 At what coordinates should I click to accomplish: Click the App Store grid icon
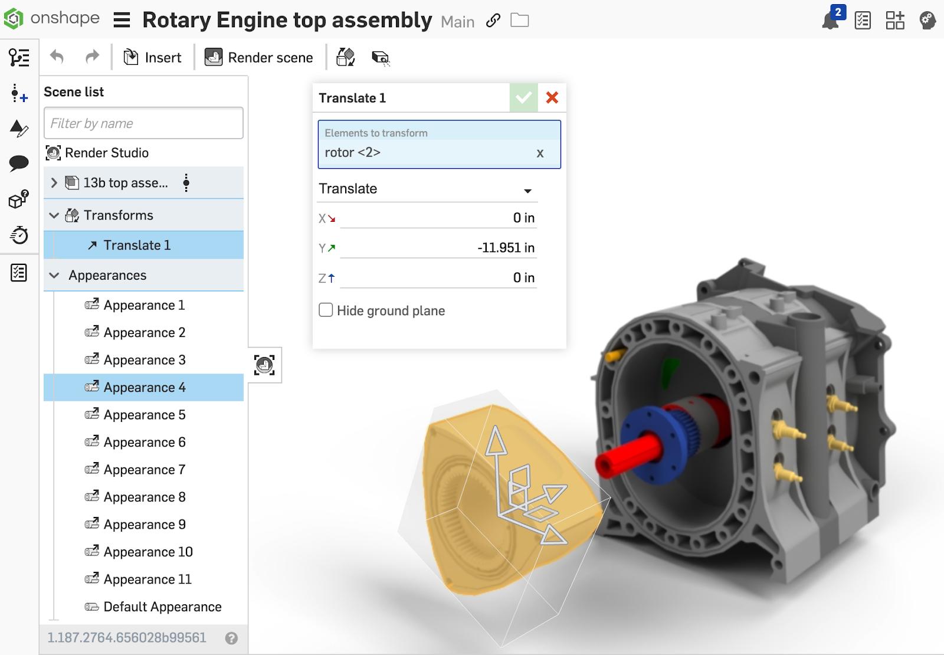pyautogui.click(x=894, y=21)
